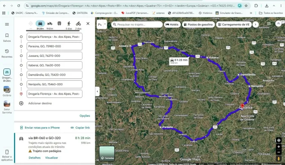Click Street View pegman icon
The height and width of the screenshot is (165, 285).
click(278, 158)
